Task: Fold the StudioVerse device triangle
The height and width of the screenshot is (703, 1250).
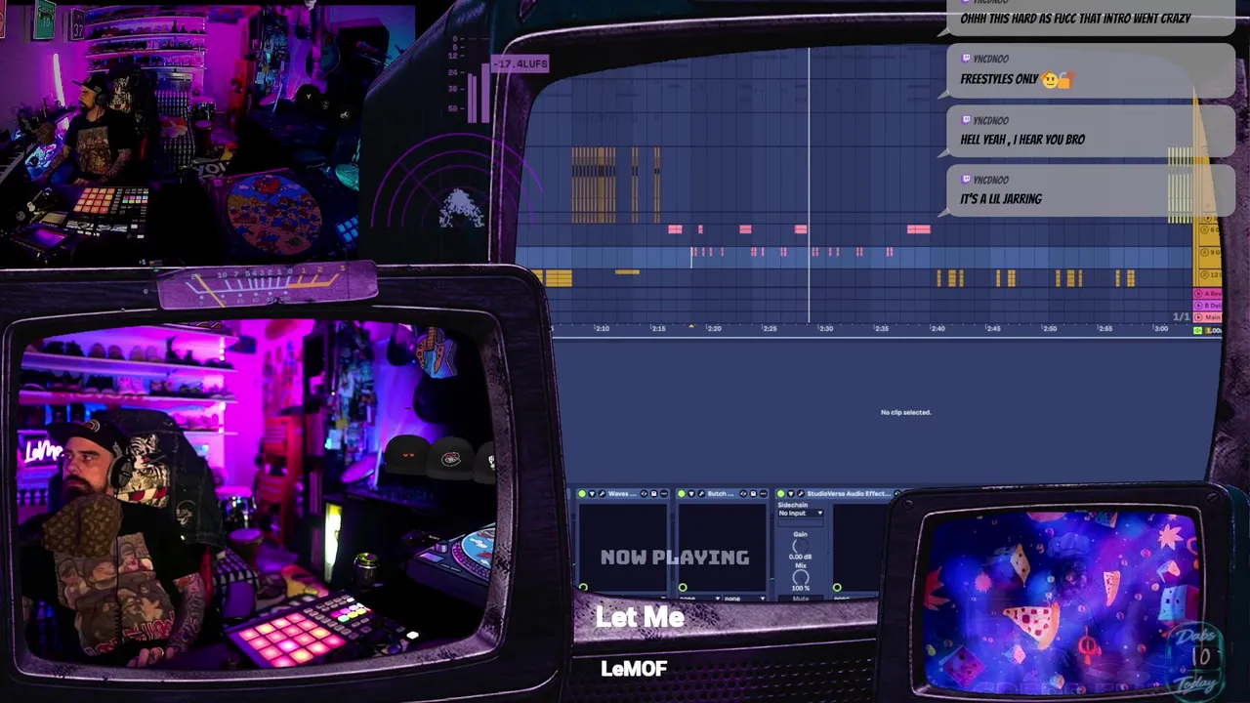Action: point(791,494)
